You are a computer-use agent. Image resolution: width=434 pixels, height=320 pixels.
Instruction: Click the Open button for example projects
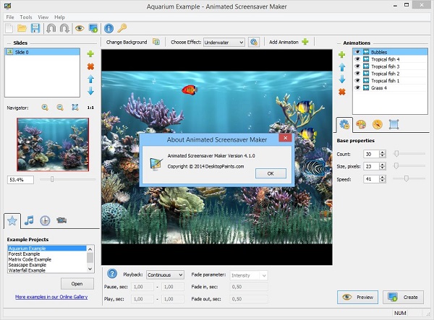[x=77, y=284]
